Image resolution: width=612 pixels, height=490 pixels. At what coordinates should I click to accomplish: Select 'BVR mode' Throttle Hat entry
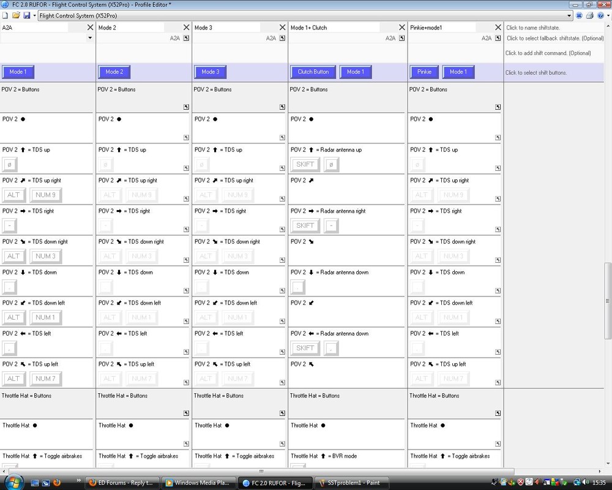click(x=344, y=456)
